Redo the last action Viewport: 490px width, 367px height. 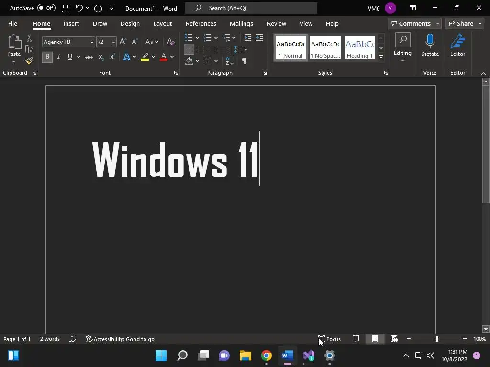[x=98, y=8]
